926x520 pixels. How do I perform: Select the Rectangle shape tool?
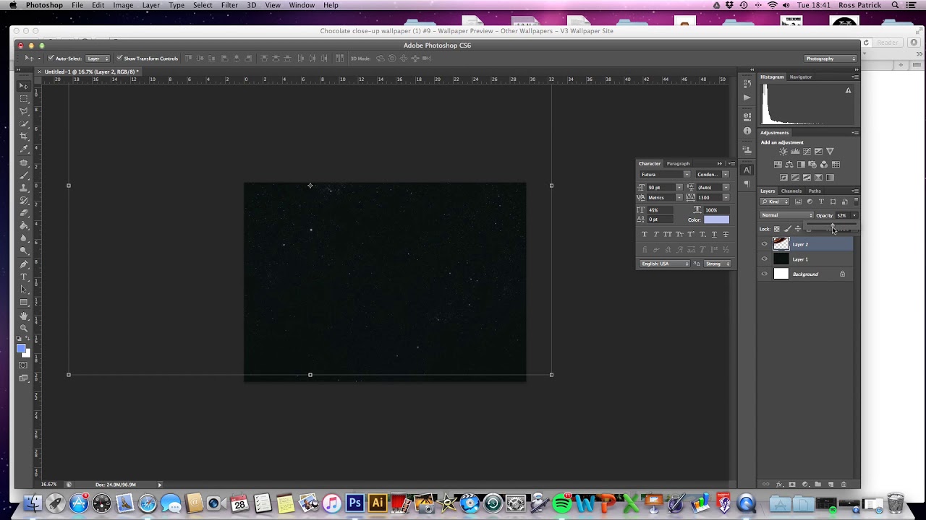click(x=24, y=302)
